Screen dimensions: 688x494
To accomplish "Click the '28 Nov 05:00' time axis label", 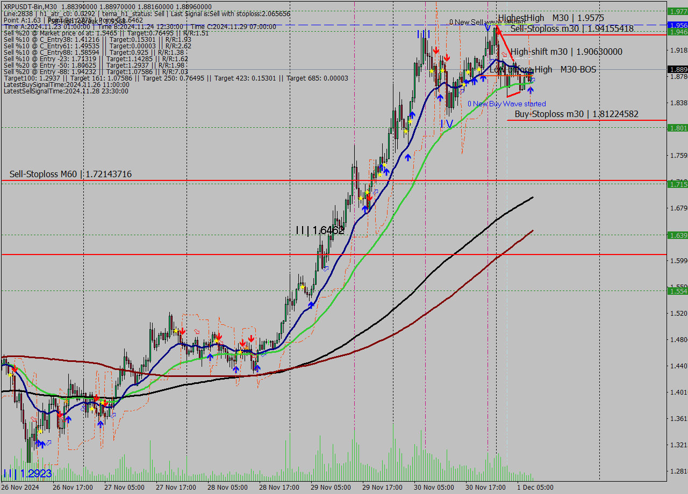I will click(227, 488).
